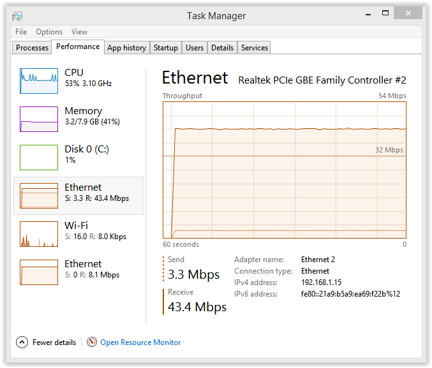The height and width of the screenshot is (368, 432).
Task: Select the Memory graph thumbnail
Action: tap(39, 119)
